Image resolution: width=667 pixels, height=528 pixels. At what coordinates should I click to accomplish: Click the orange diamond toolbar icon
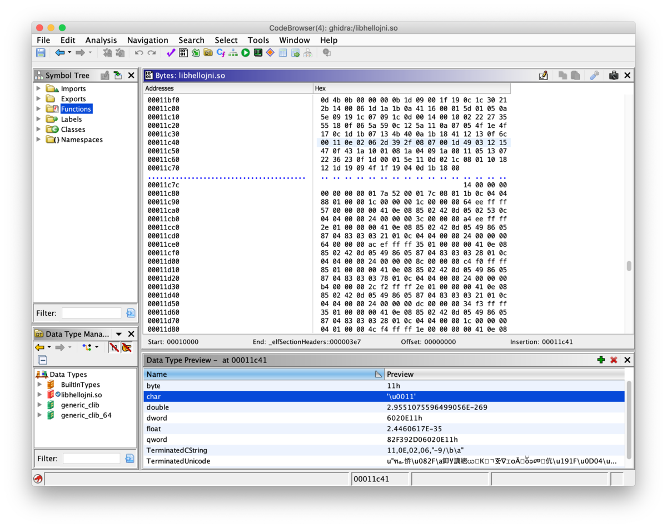[x=270, y=53]
